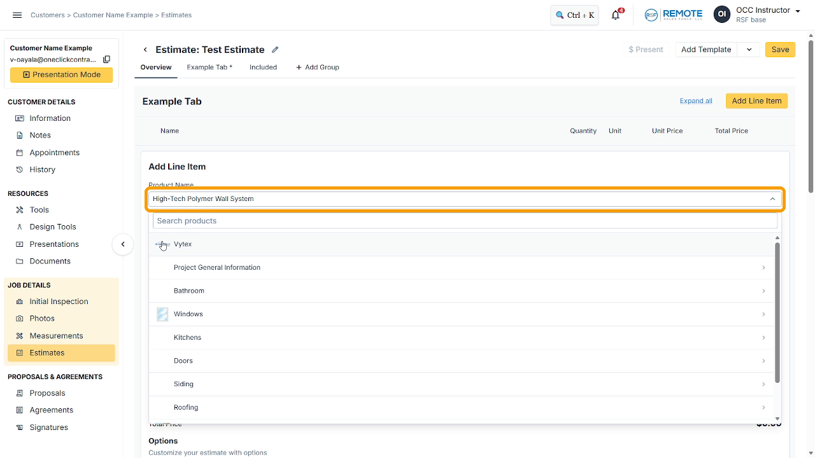Edit the estimate title with pencil icon
The height and width of the screenshot is (458, 815).
[x=275, y=50]
